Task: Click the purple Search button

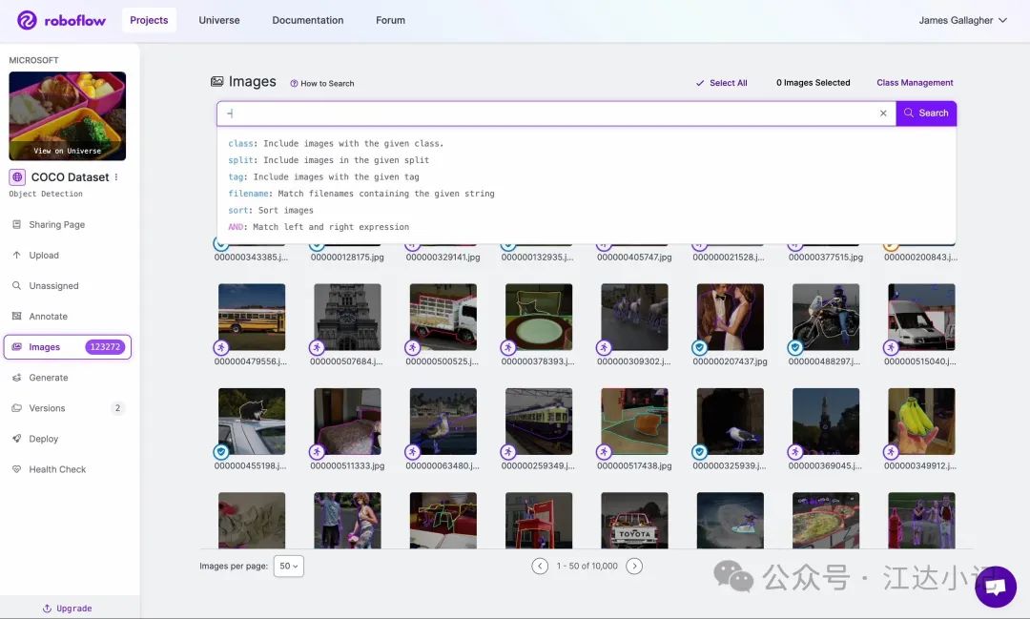Action: point(926,113)
